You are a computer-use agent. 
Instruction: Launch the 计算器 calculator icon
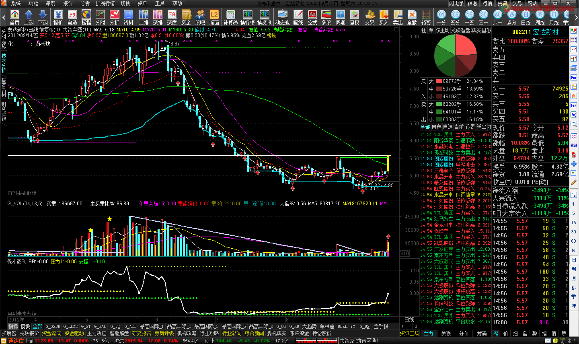(x=231, y=18)
